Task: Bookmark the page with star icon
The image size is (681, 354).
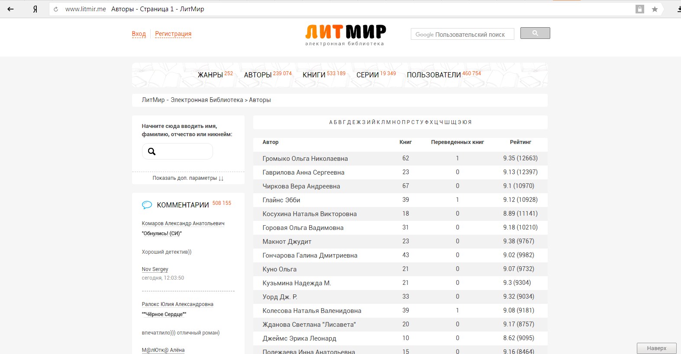Action: click(655, 9)
